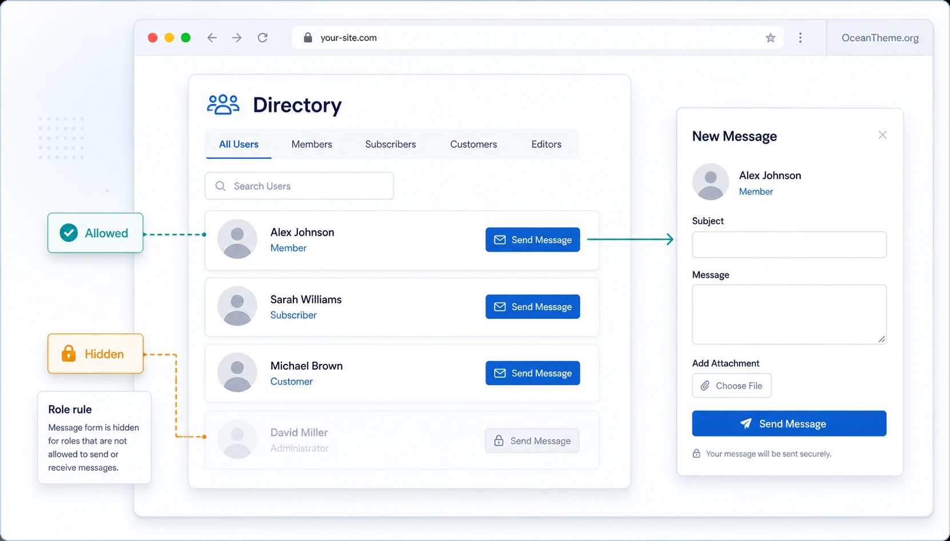Show the Editors tab
Screen dimensions: 950x541
tap(546, 145)
